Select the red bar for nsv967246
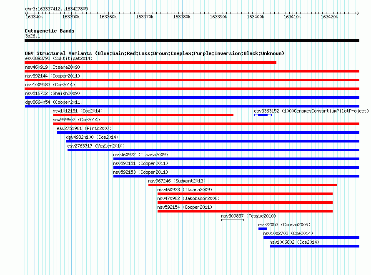The width and height of the screenshot is (371, 275). tap(243, 185)
